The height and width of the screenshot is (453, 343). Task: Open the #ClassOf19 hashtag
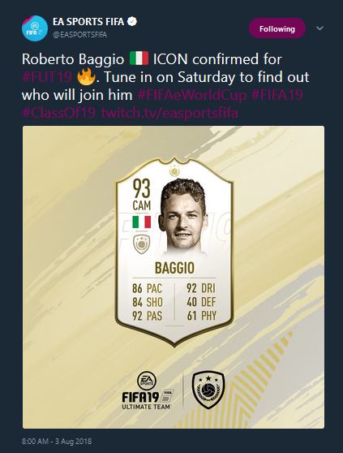coord(59,112)
